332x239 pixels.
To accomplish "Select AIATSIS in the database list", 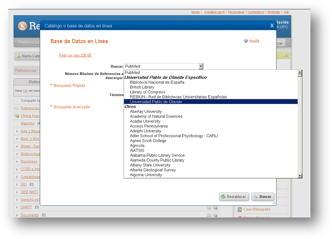I will click(211, 150).
